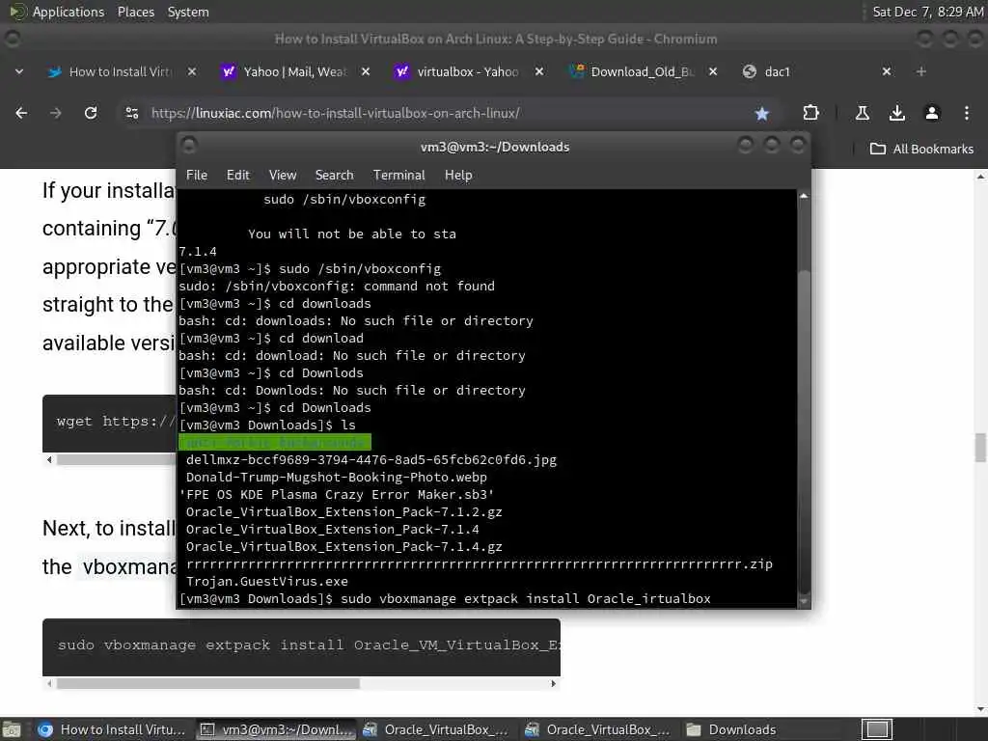
Task: Click Donald-Trump-Mugshot-Booking-Photo.webp filename
Action: pos(336,477)
